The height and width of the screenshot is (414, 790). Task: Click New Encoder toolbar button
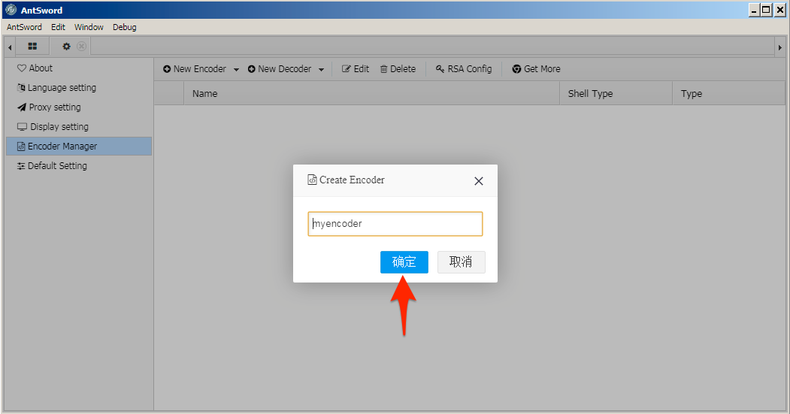point(195,69)
